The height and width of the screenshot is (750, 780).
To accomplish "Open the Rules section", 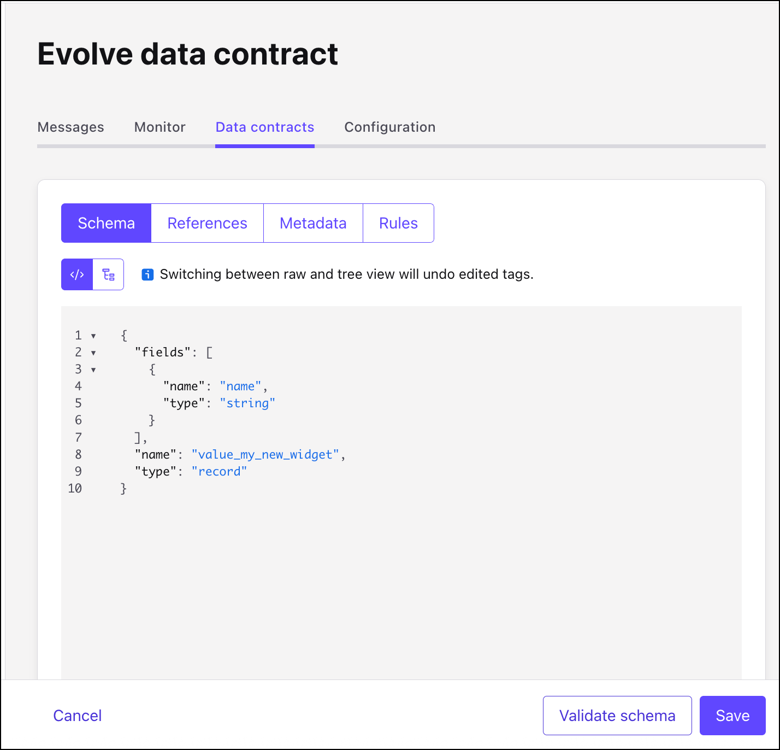I will 398,223.
